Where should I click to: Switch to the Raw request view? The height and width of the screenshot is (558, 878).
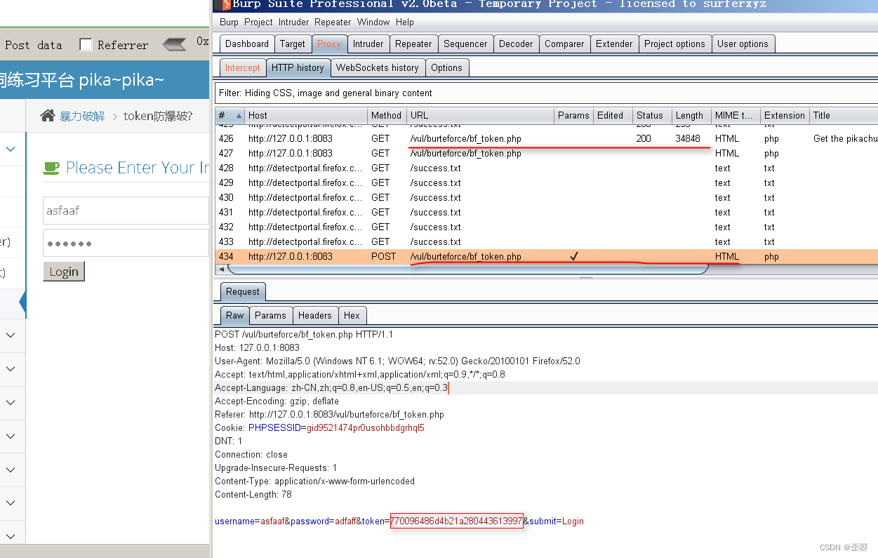[x=234, y=316]
